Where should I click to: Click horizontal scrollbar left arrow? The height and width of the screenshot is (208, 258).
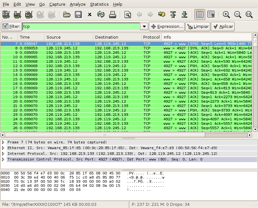coord(3,135)
